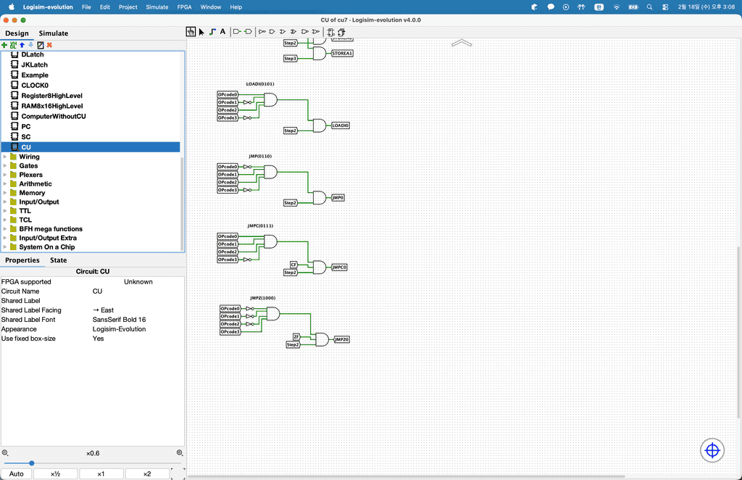The image size is (742, 480).
Task: Delete circuit with the red X icon
Action: [x=49, y=45]
